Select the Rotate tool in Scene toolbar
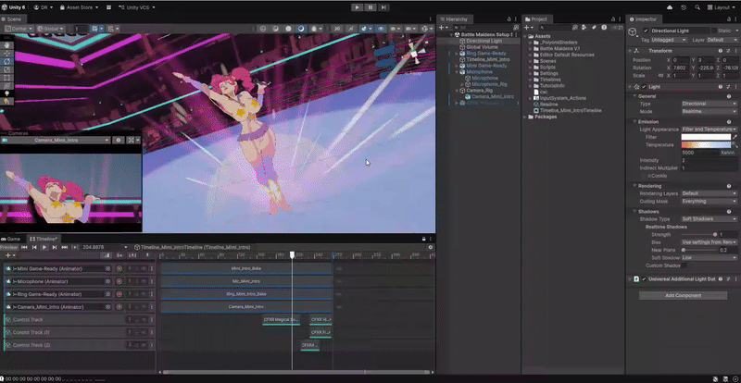This screenshot has width=741, height=383. 6,61
